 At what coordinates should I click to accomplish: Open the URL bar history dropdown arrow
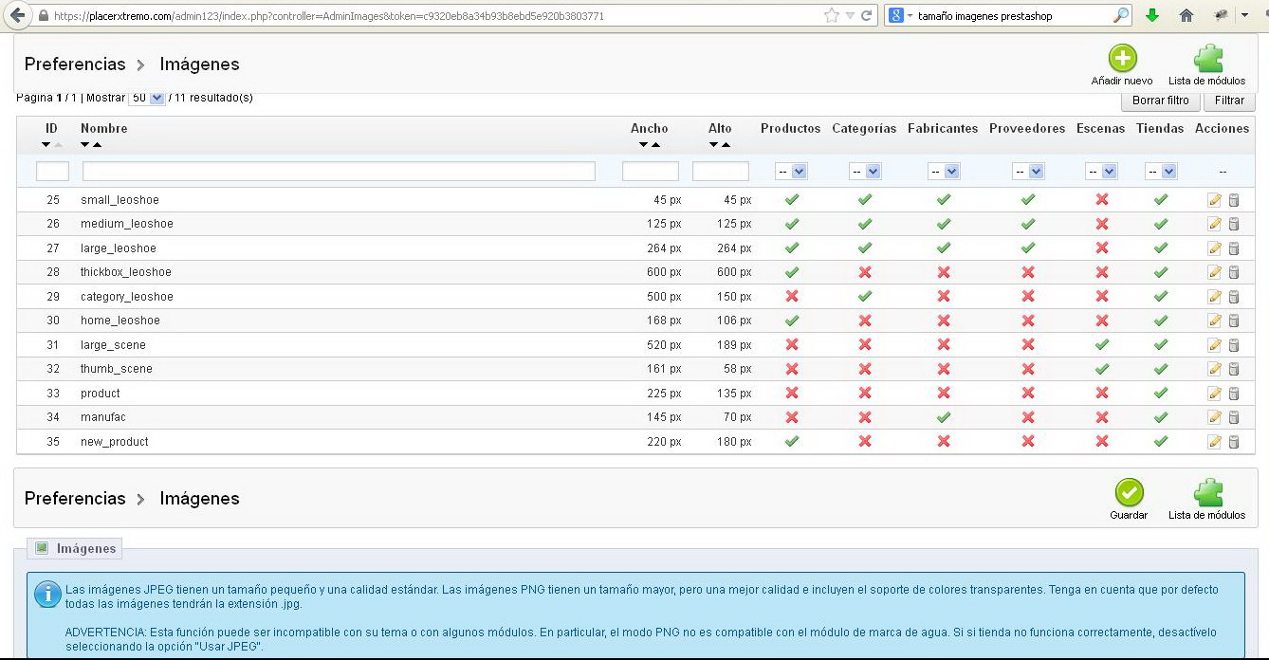coord(851,15)
